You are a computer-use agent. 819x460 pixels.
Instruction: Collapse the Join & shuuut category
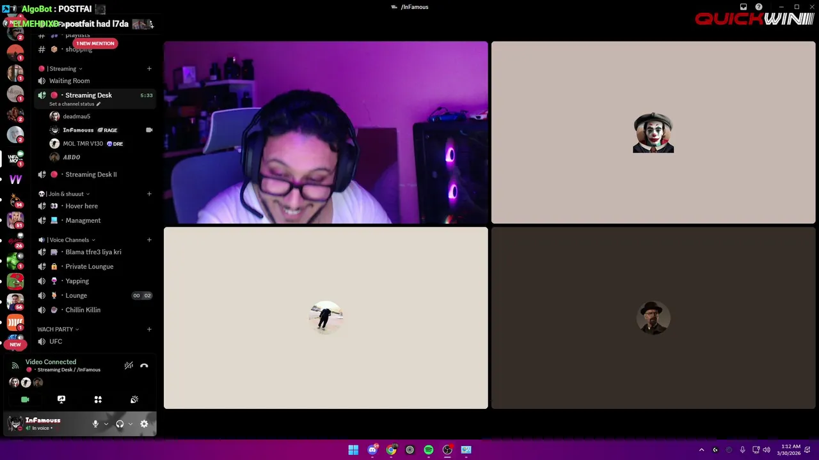tap(64, 194)
